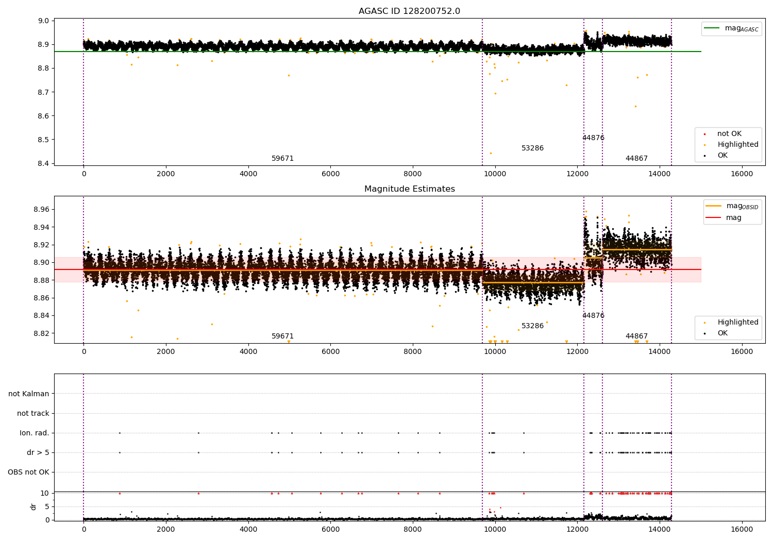Select the "Ion. rad." axis label
This screenshot has height=541, width=773.
click(x=35, y=433)
